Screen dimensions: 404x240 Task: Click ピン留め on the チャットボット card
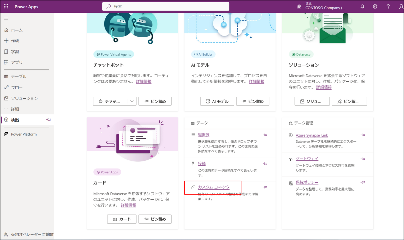(x=155, y=101)
